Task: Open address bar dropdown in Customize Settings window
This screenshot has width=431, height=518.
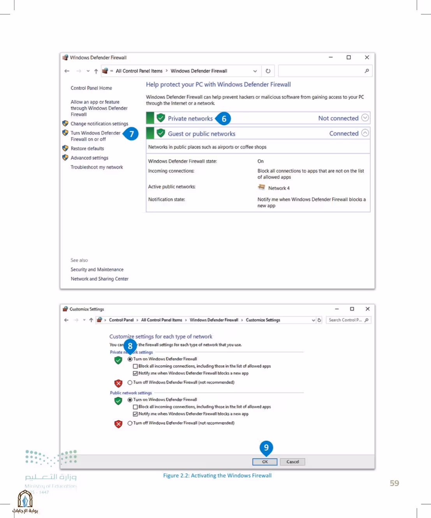Action: [x=313, y=320]
